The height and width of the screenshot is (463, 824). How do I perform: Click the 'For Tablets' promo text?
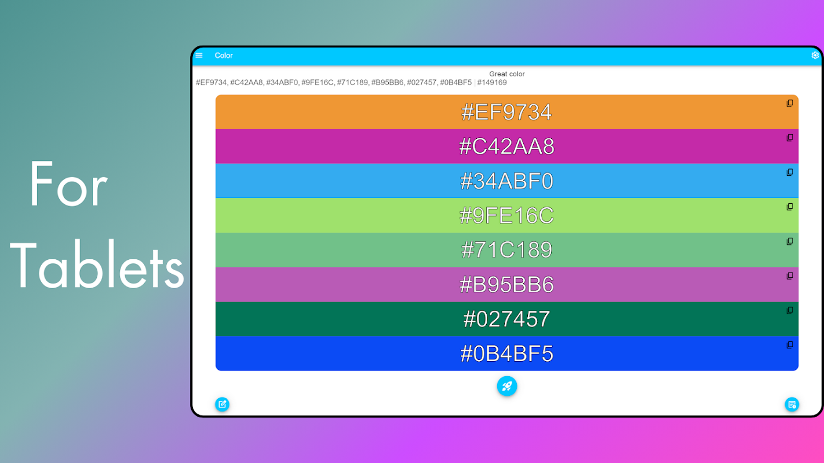97,226
